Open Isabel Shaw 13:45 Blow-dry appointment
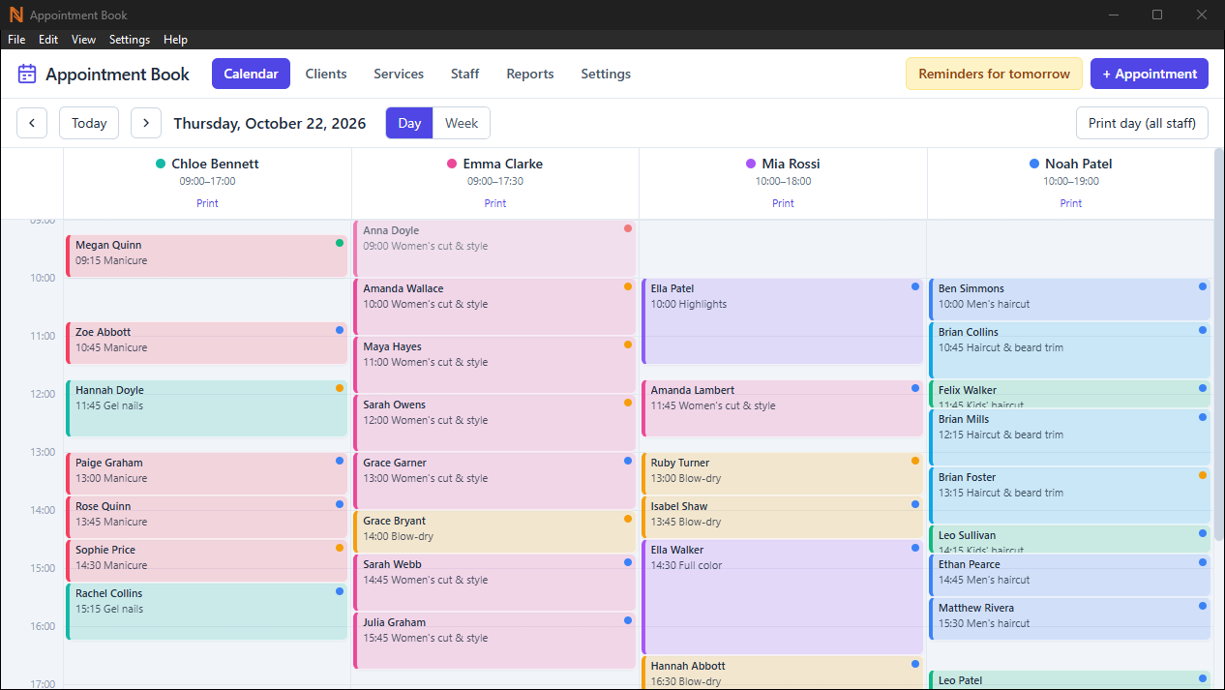The height and width of the screenshot is (690, 1225). 782,517
